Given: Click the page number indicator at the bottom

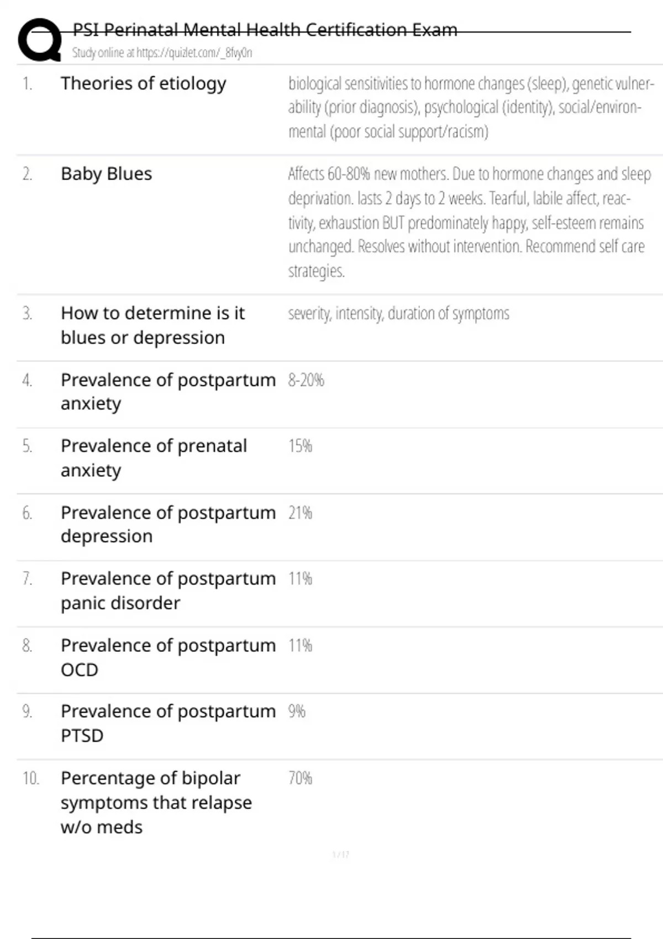Looking at the screenshot, I should (340, 854).
